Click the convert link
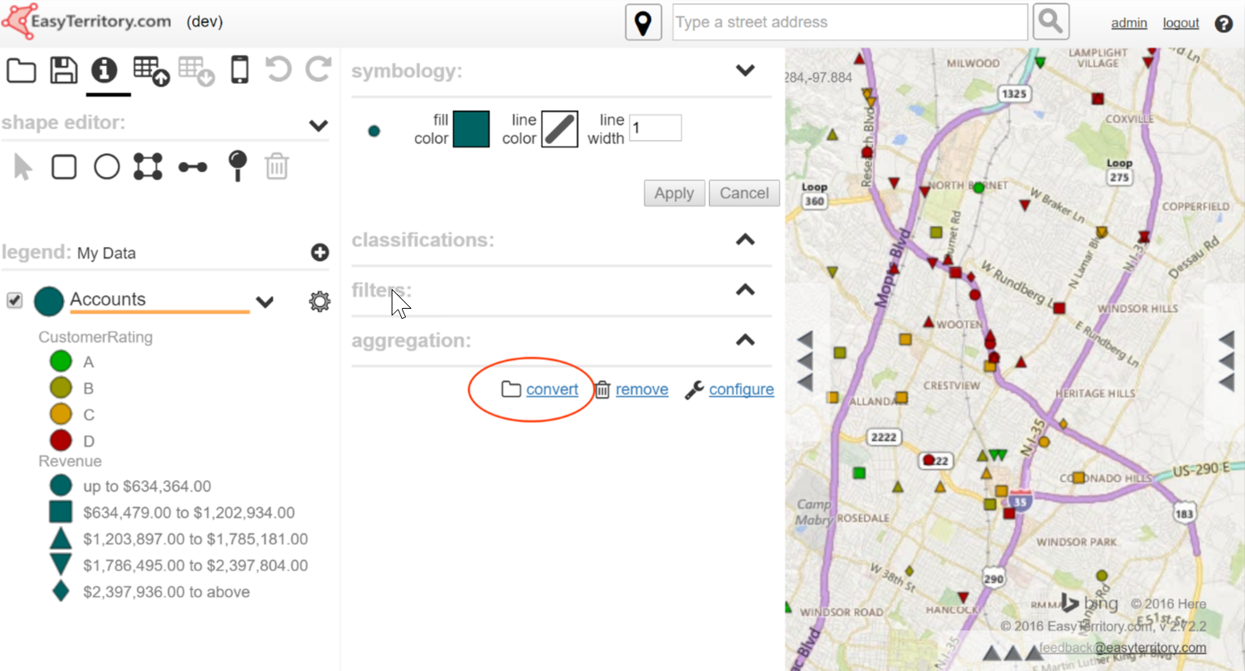This screenshot has height=671, width=1245. pyautogui.click(x=552, y=389)
